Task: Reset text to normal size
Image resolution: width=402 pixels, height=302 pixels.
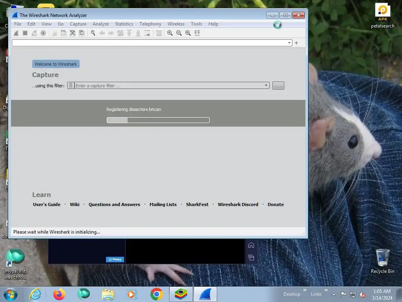Action: 188,33
